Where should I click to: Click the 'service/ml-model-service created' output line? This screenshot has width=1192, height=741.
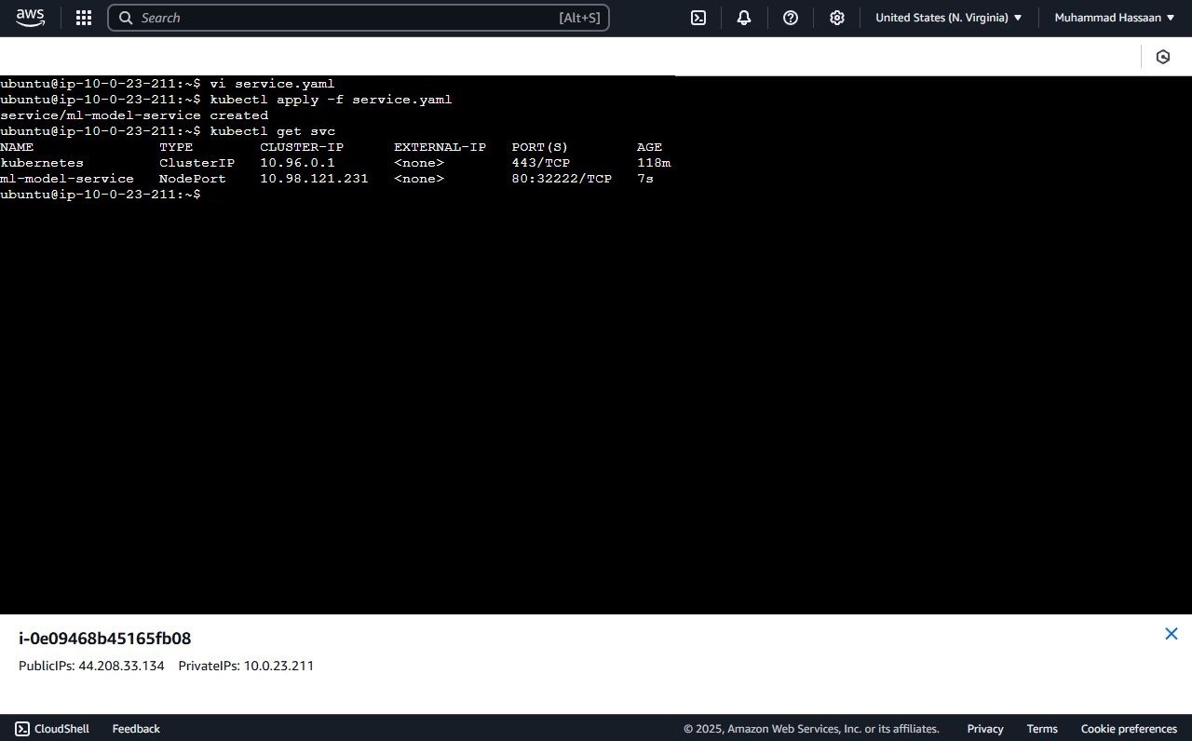134,115
